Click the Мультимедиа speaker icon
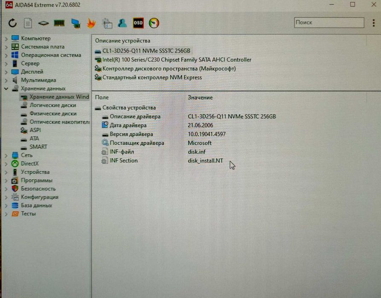 pos(15,80)
